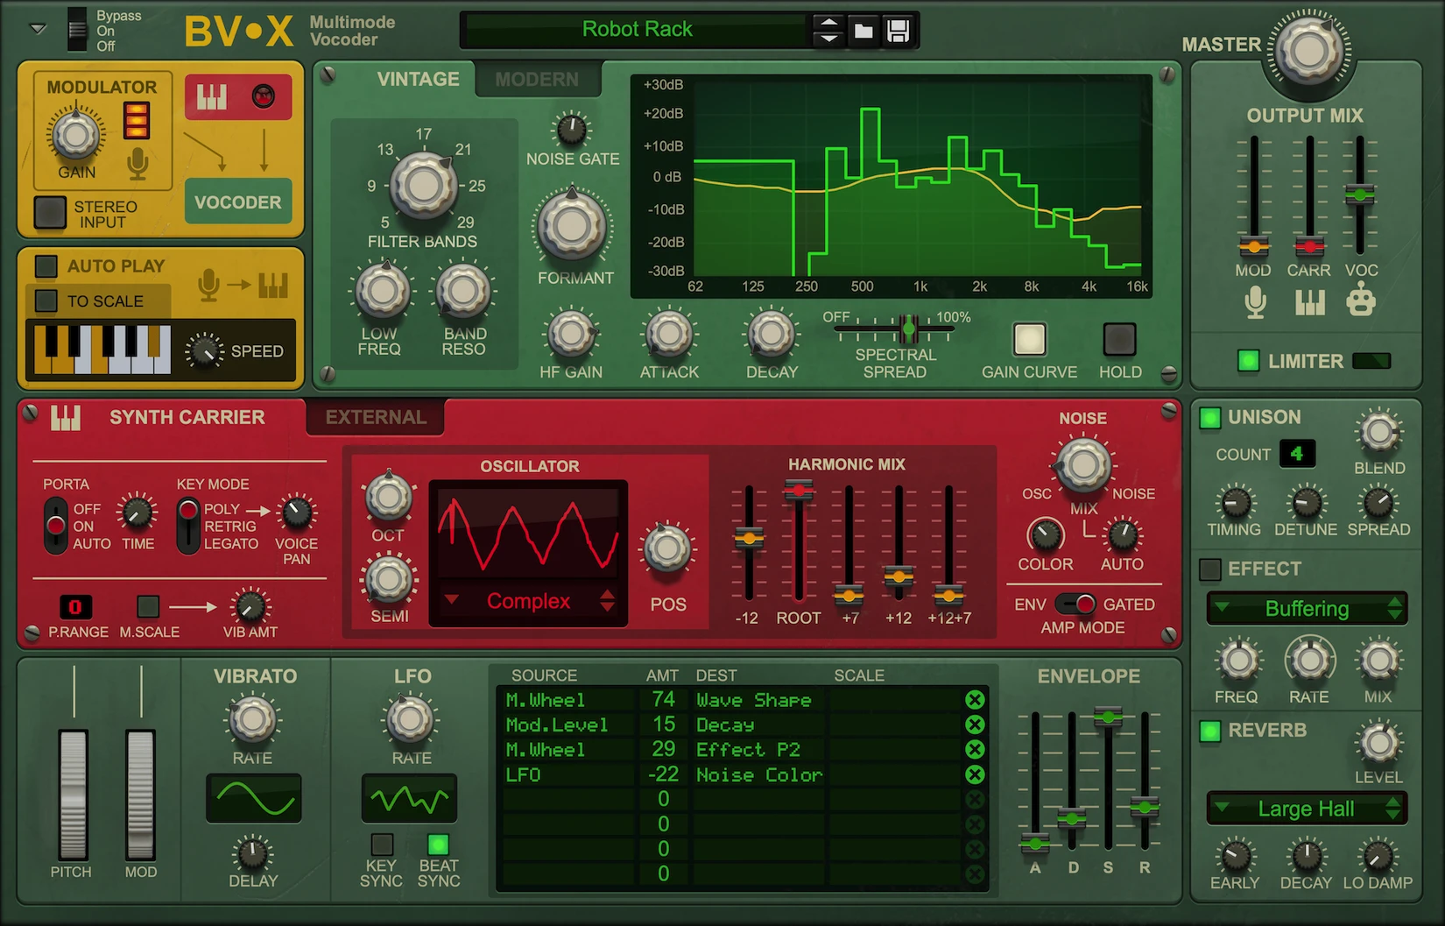Image resolution: width=1445 pixels, height=926 pixels.
Task: Open the Large Hall reverb dropdown
Action: click(x=1307, y=809)
